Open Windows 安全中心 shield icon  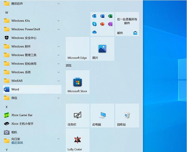pos(6,38)
